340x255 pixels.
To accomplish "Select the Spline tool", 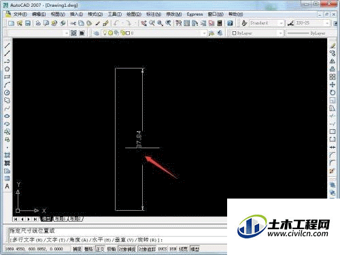I will coord(7,108).
